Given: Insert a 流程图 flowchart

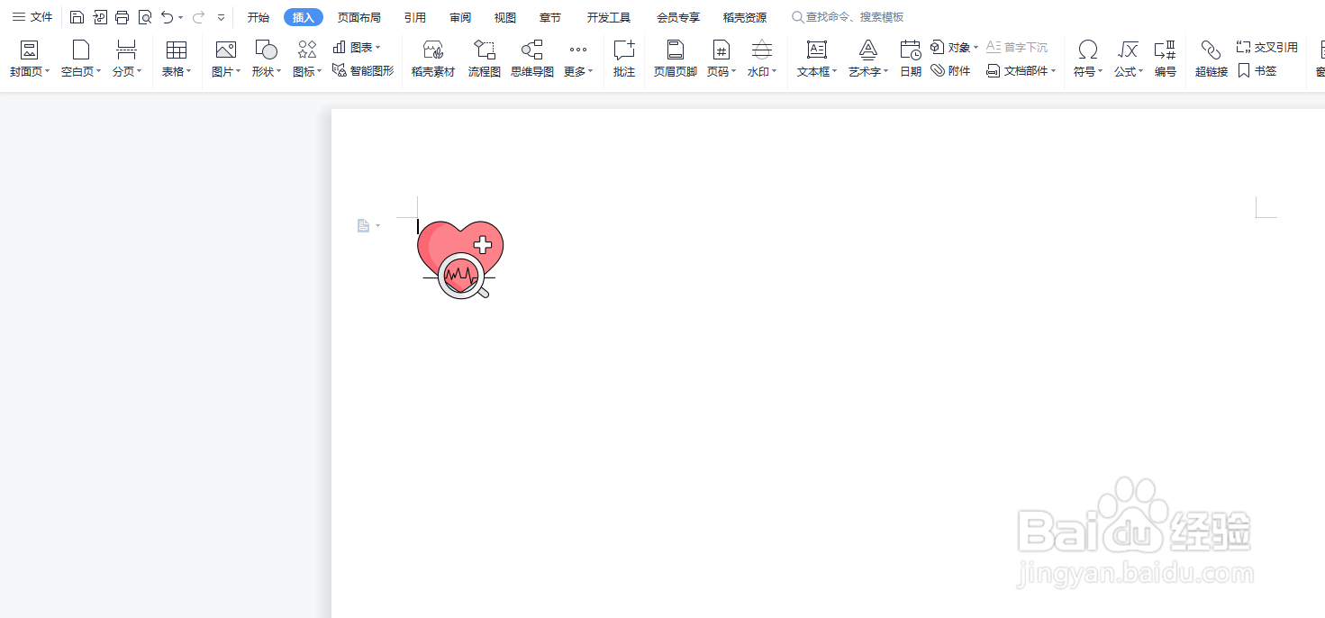Looking at the screenshot, I should [x=485, y=59].
